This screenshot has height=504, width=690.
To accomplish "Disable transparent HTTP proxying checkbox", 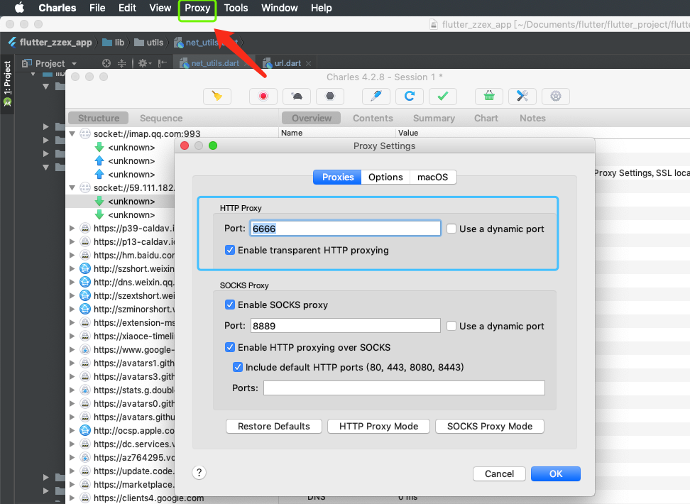I will coord(230,250).
